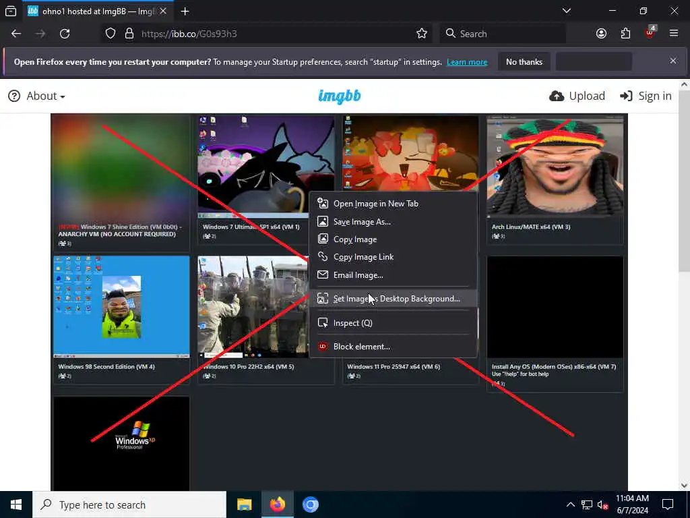Screen dimensions: 690x518
Task: Click the Windows XP Professional thumbnail
Action: (121, 443)
